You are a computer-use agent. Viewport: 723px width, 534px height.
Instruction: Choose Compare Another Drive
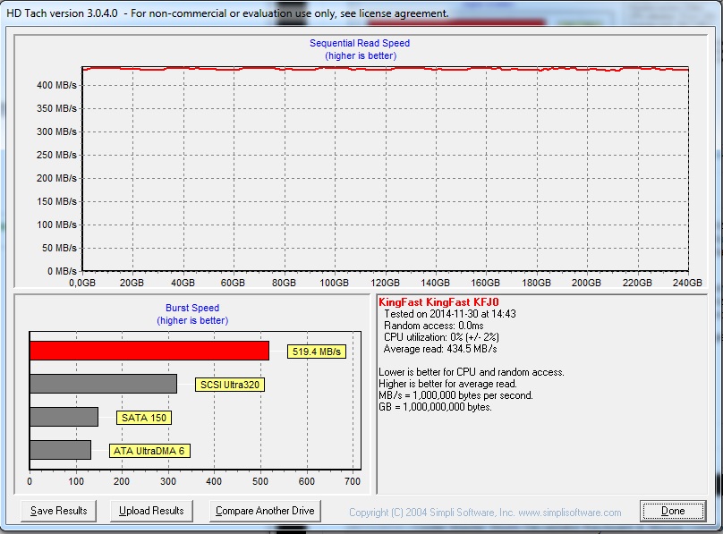pyautogui.click(x=265, y=511)
